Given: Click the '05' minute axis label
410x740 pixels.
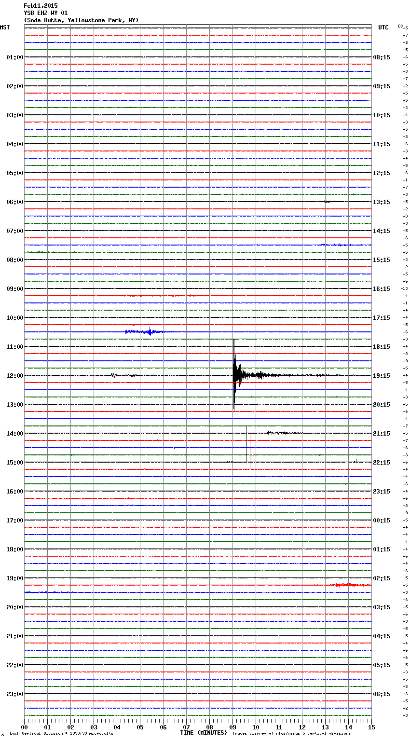Looking at the screenshot, I should [140, 727].
